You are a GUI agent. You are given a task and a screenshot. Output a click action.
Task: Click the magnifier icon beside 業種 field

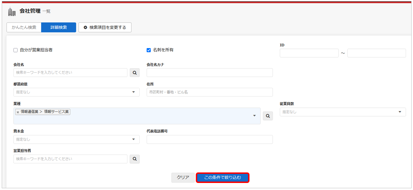click(268, 116)
